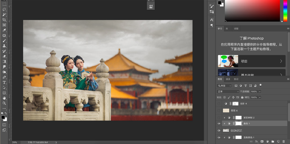Screen dimensions: 290x144
Task: Filter layers by type layers
Action: pyautogui.click(x=246, y=86)
